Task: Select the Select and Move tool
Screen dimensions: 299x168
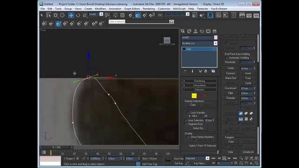Action: point(71,15)
